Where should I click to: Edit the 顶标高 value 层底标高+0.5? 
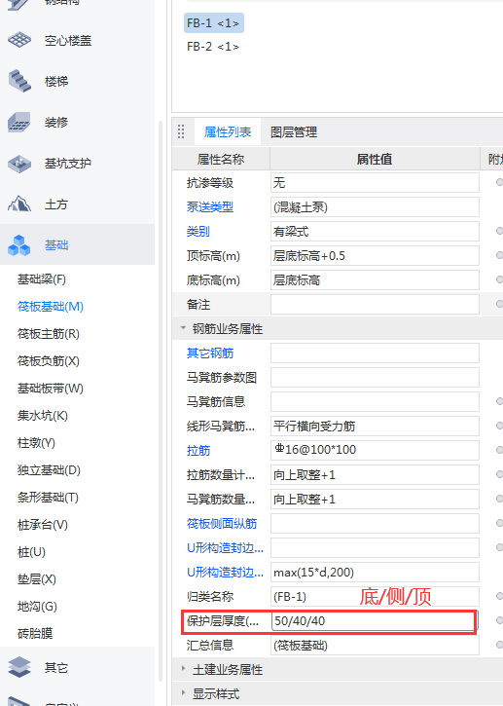click(375, 256)
